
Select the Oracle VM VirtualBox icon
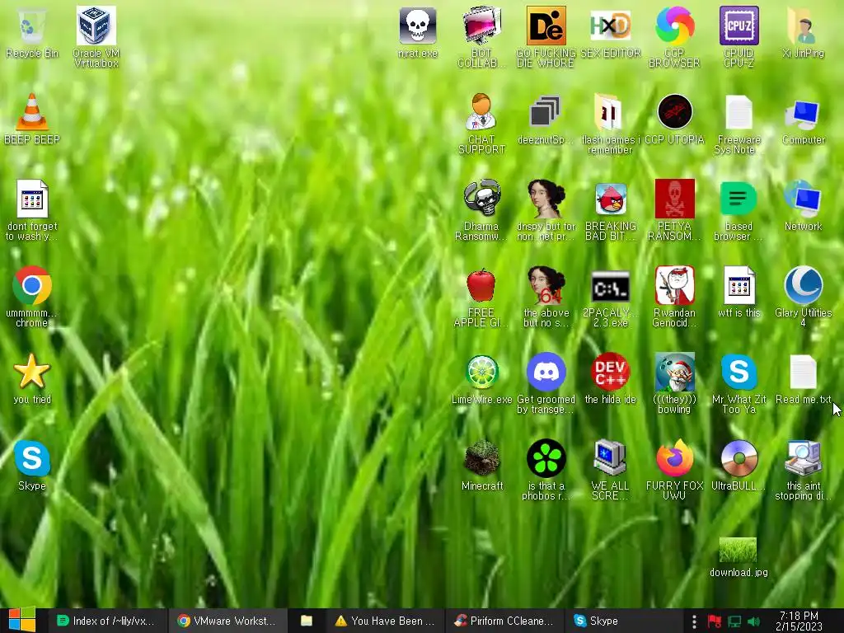[x=96, y=26]
